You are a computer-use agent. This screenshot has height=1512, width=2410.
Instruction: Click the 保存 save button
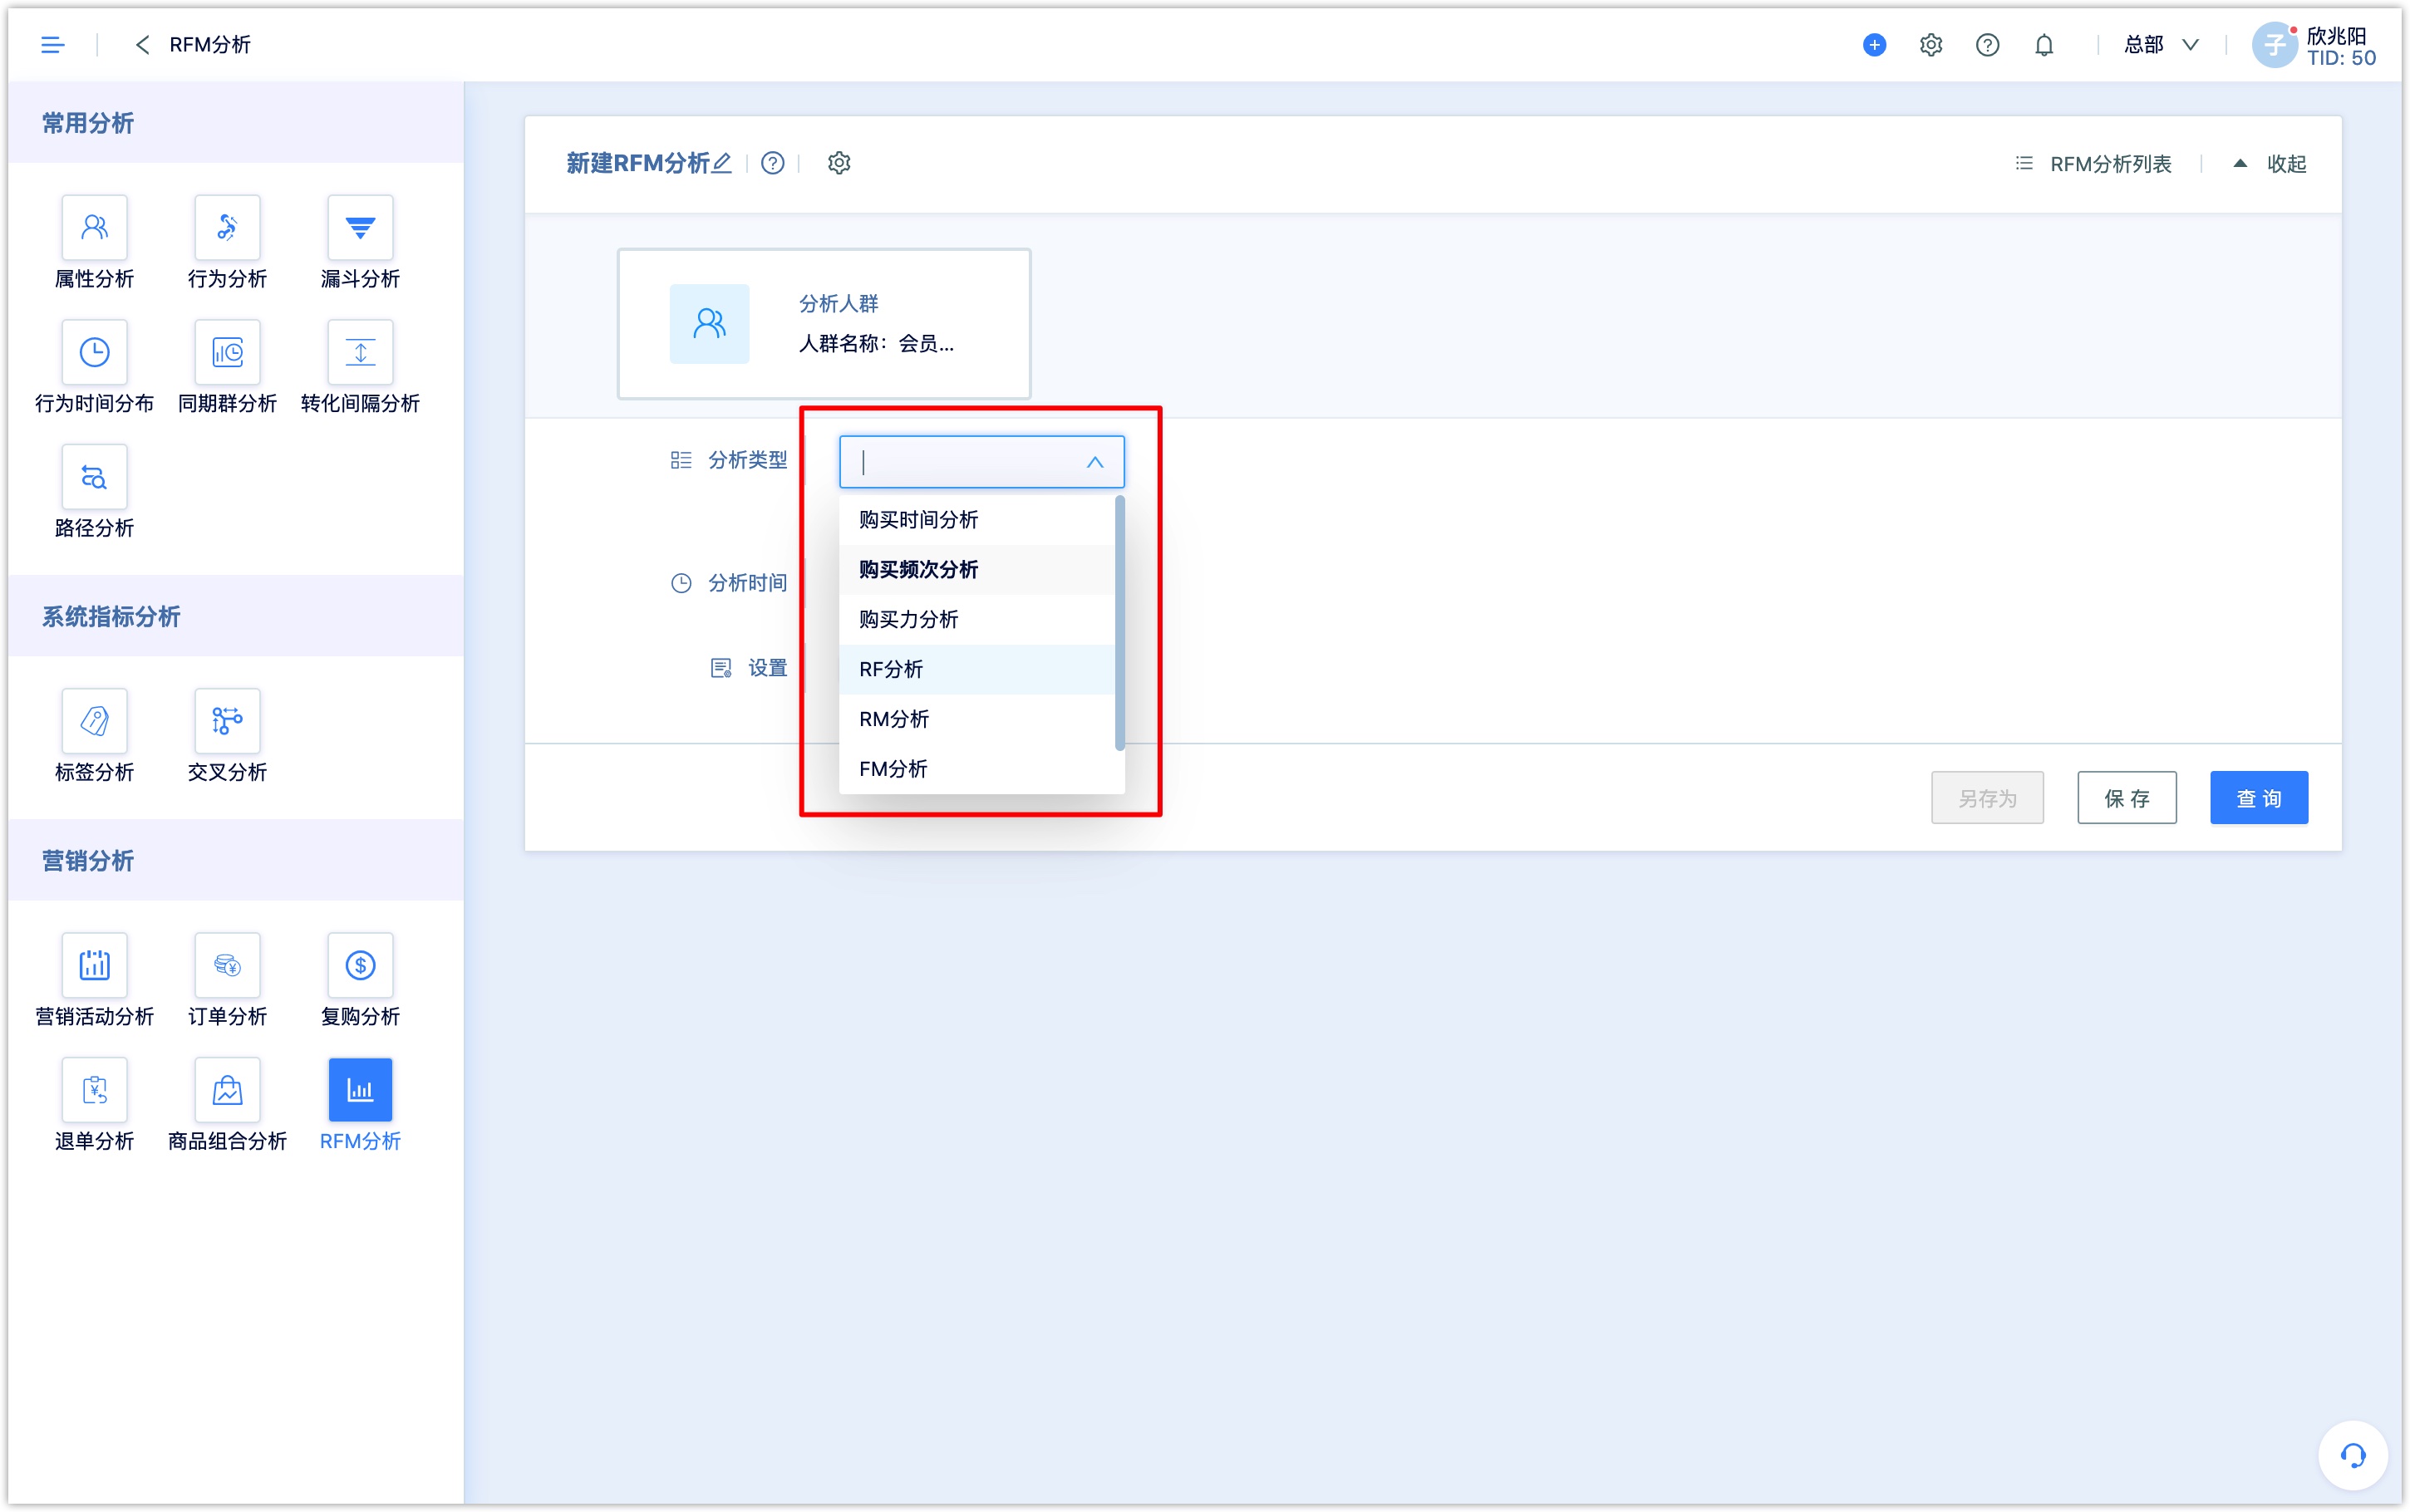(2126, 798)
